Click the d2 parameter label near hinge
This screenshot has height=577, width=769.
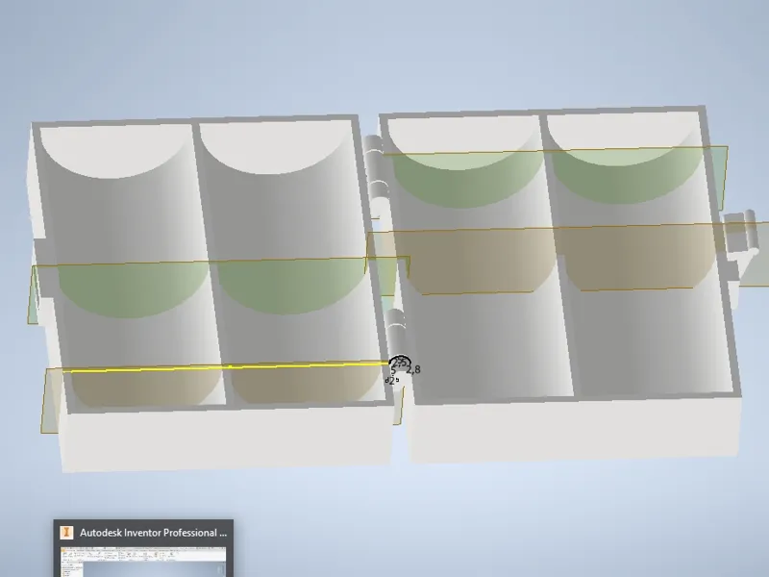point(391,380)
